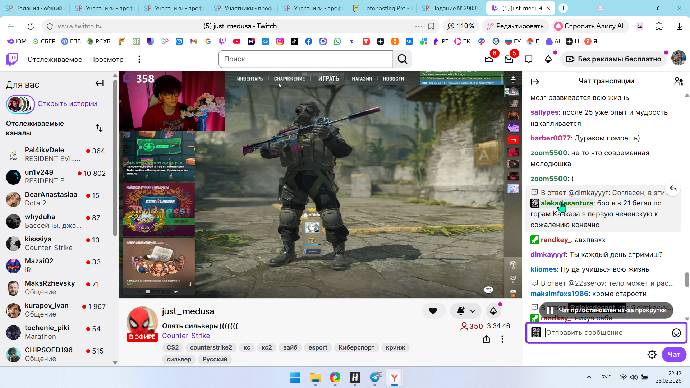Collapse the 'Для вас' sidebar

100,83
